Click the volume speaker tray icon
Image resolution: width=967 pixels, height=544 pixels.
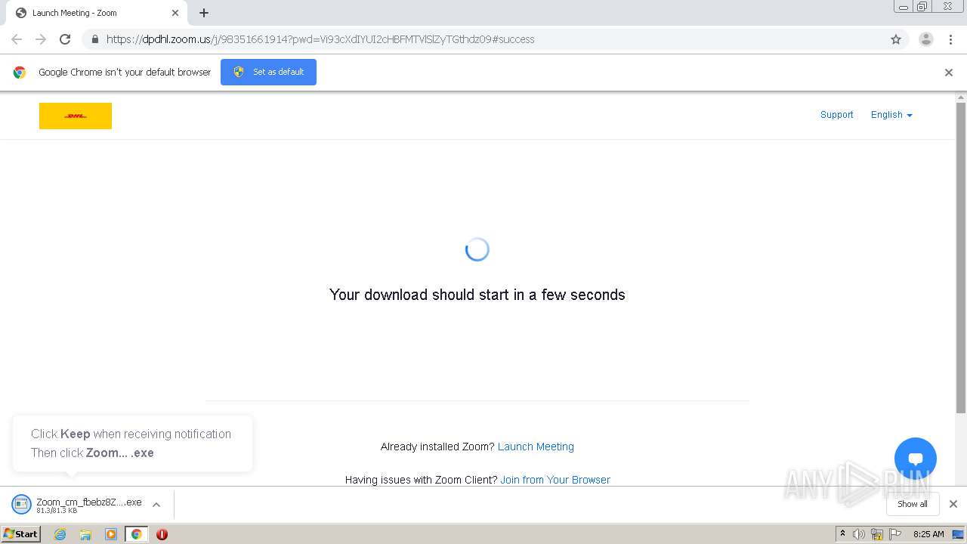[859, 534]
